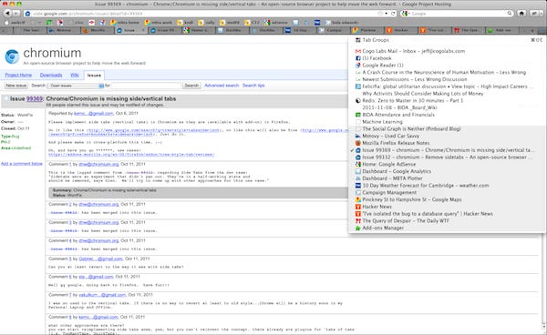547x335 pixels.
Task: Star the issue 99369
Action: [6, 99]
